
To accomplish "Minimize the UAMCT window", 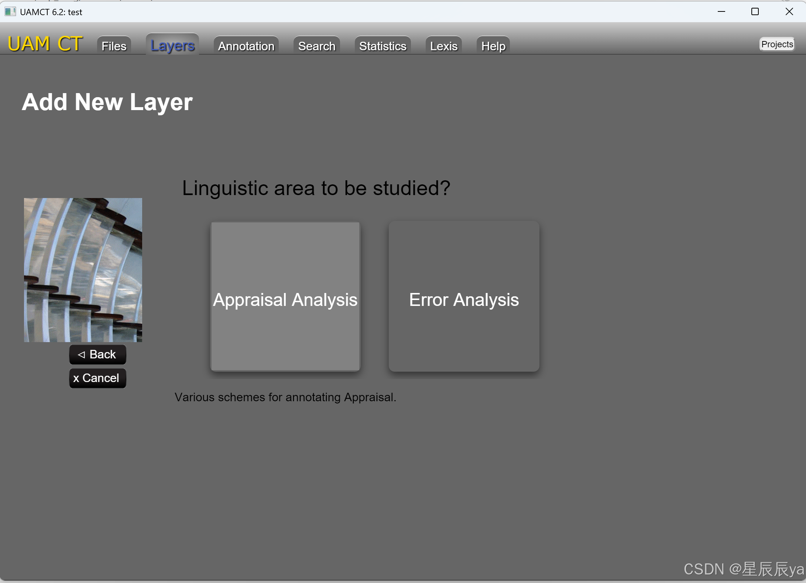I will point(721,11).
